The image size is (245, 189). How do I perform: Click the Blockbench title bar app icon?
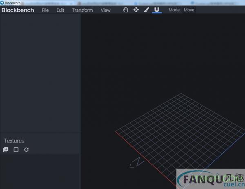(2, 2)
